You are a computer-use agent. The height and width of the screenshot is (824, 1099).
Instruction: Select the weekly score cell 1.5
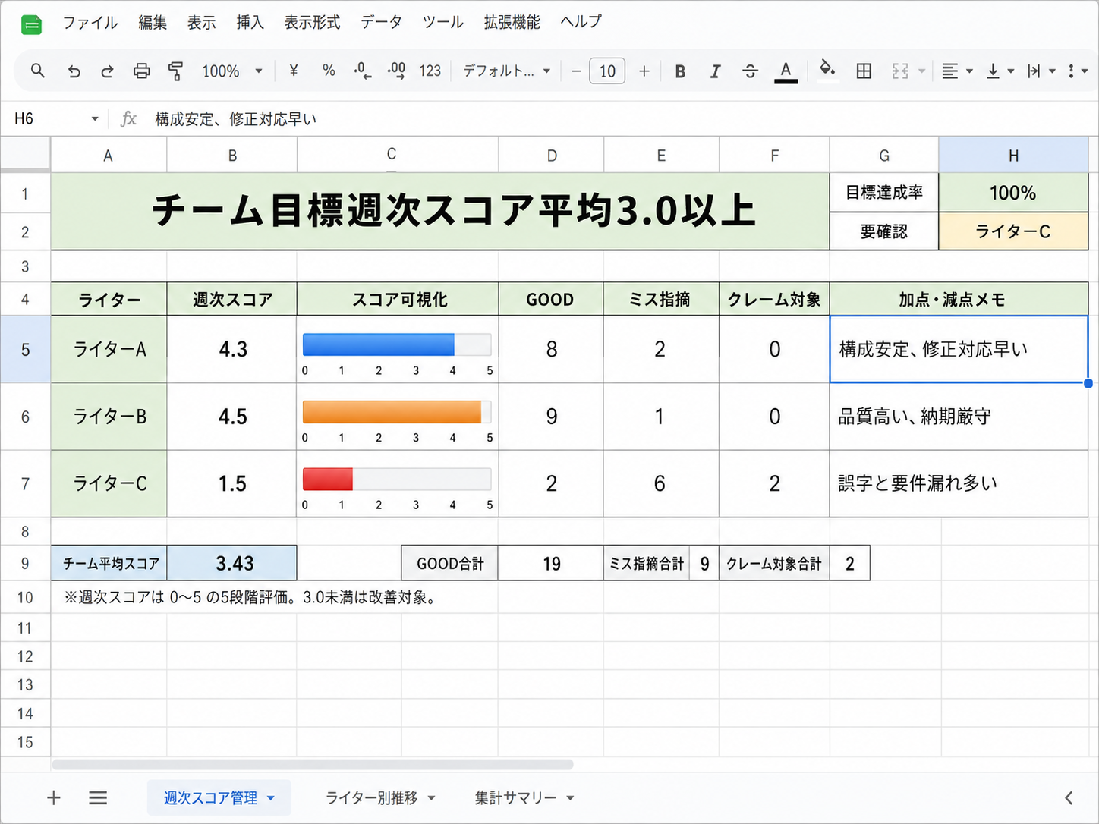[x=232, y=484]
